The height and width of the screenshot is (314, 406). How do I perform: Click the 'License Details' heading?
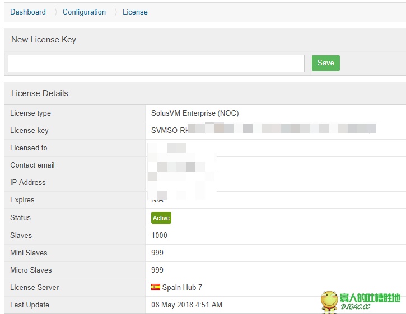[x=40, y=93]
